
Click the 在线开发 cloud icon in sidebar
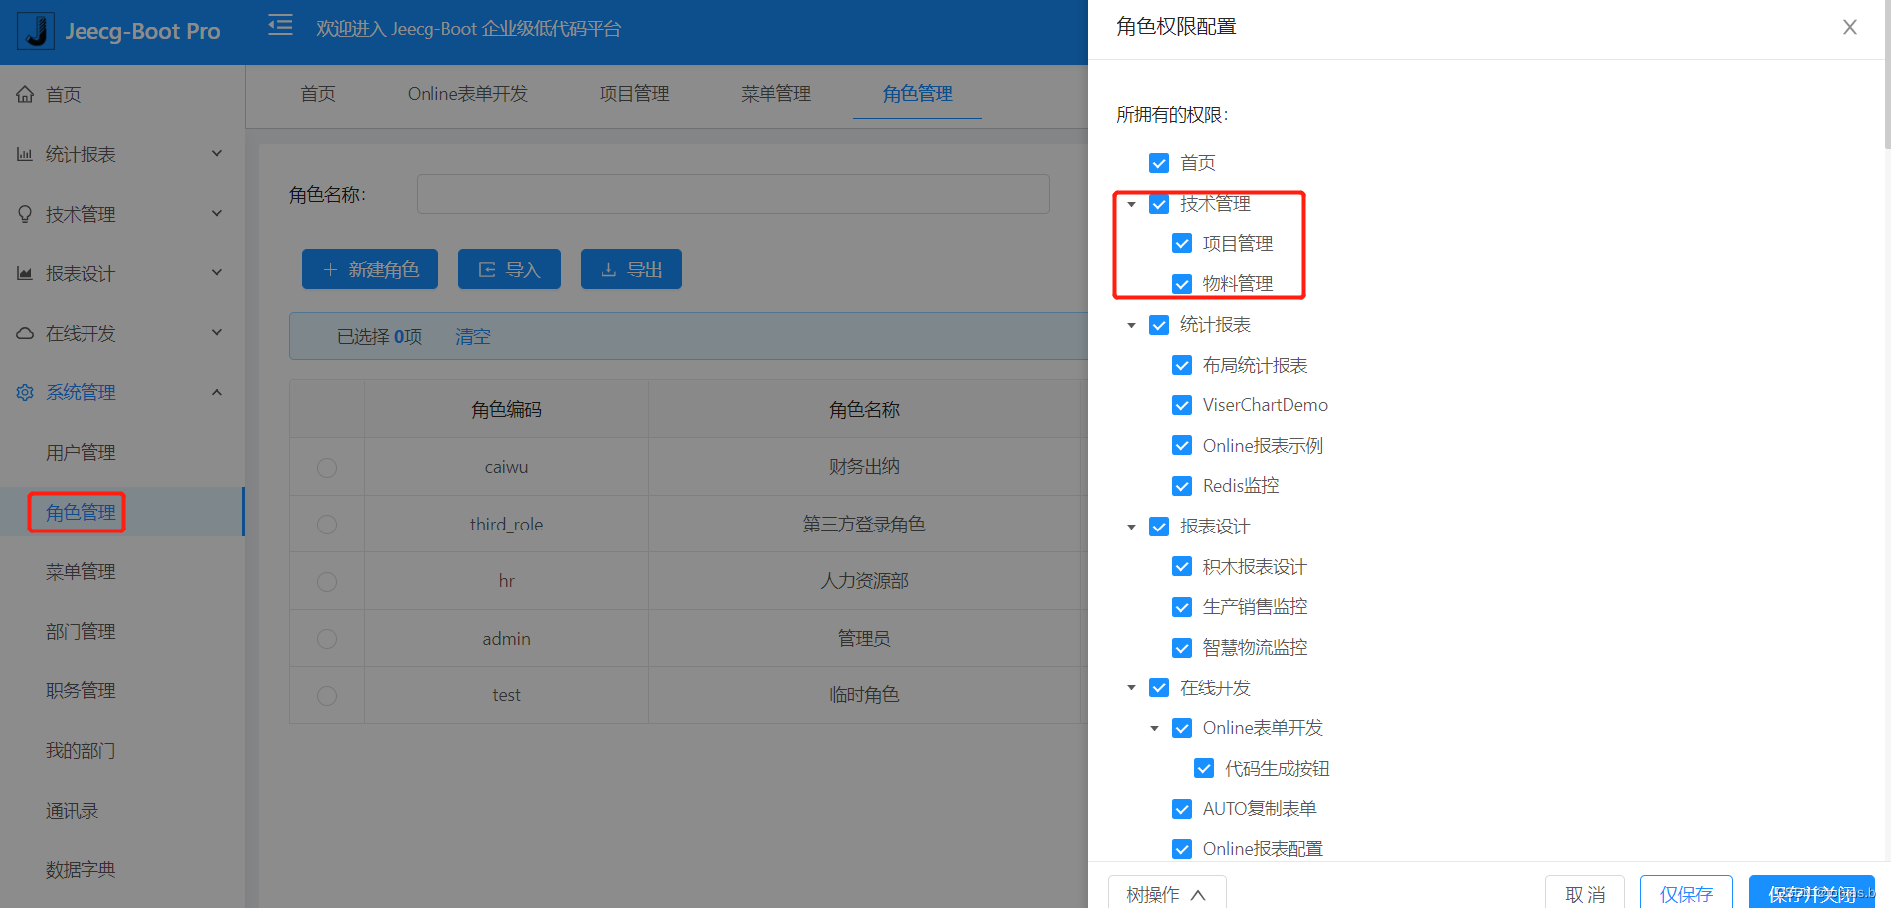[25, 333]
